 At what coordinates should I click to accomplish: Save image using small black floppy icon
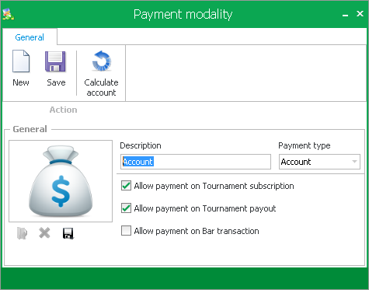68,233
